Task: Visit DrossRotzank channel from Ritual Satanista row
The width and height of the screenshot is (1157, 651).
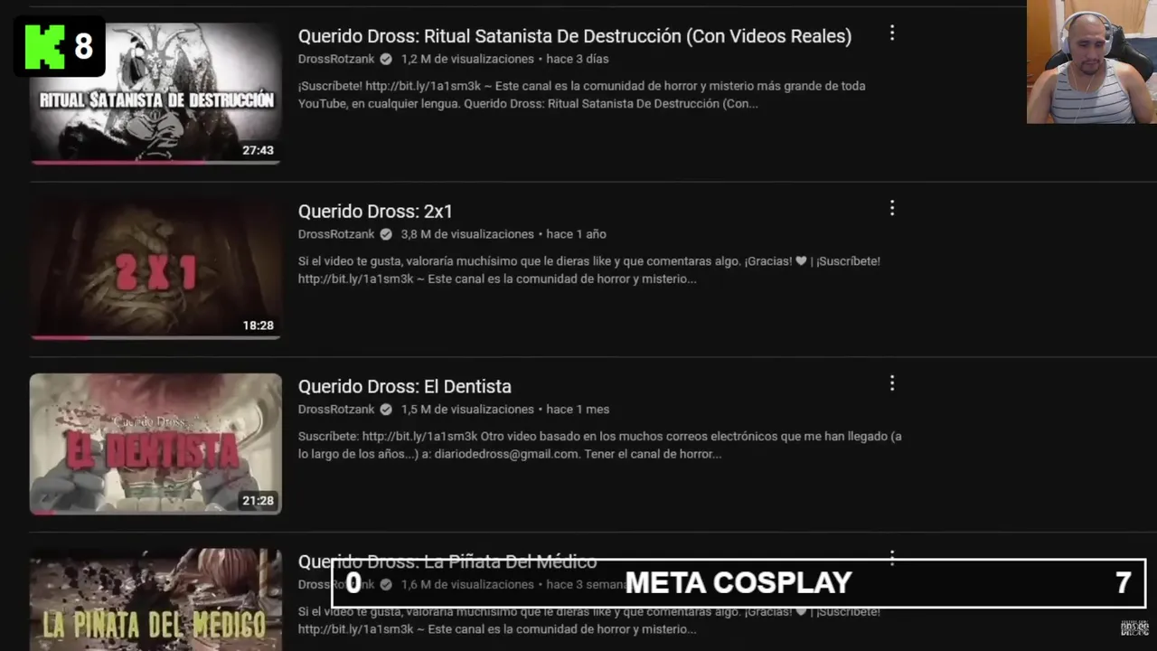Action: [336, 59]
